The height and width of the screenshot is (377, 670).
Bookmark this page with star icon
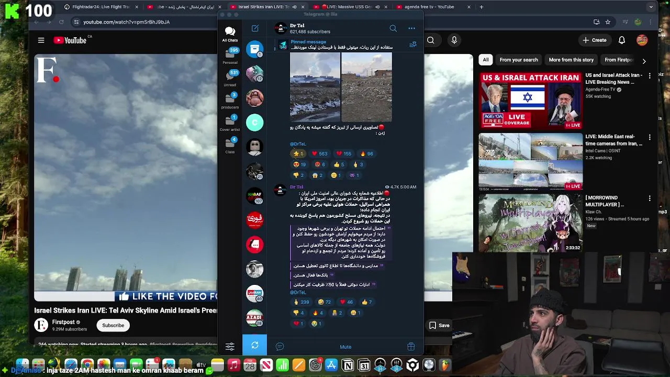tap(608, 22)
